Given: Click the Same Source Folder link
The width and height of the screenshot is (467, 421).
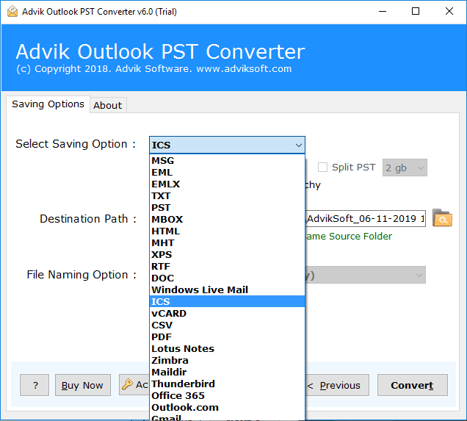Looking at the screenshot, I should click(349, 237).
